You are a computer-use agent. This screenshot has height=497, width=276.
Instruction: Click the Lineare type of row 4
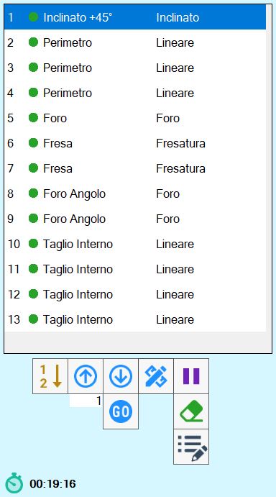point(175,93)
